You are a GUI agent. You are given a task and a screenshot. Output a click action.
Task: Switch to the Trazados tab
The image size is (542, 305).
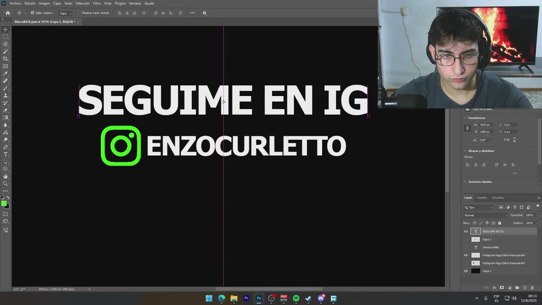[498, 197]
